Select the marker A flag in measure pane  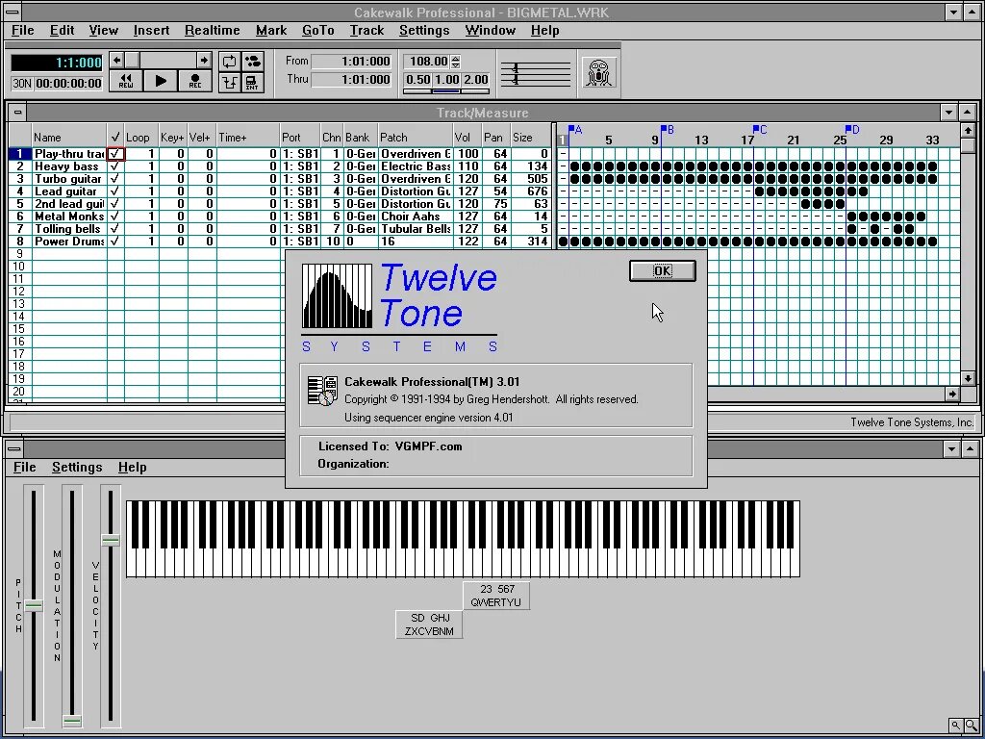pos(575,130)
